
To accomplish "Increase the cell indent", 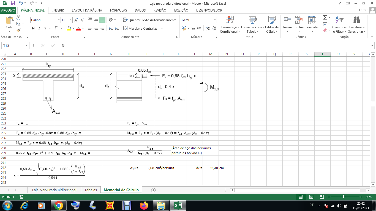I will (117, 28).
